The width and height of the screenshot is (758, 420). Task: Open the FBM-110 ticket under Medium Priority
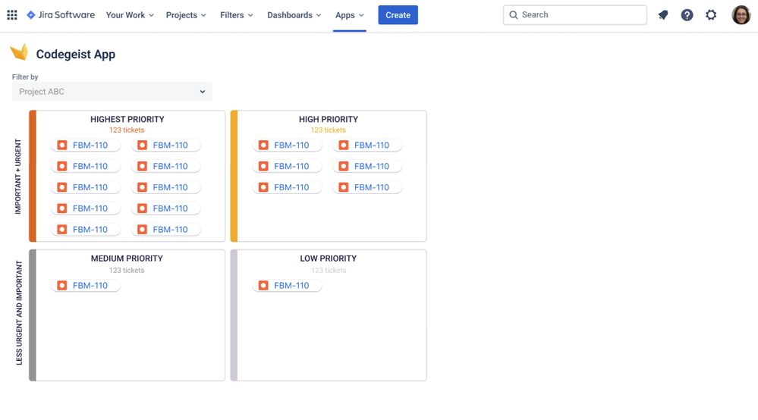click(86, 286)
